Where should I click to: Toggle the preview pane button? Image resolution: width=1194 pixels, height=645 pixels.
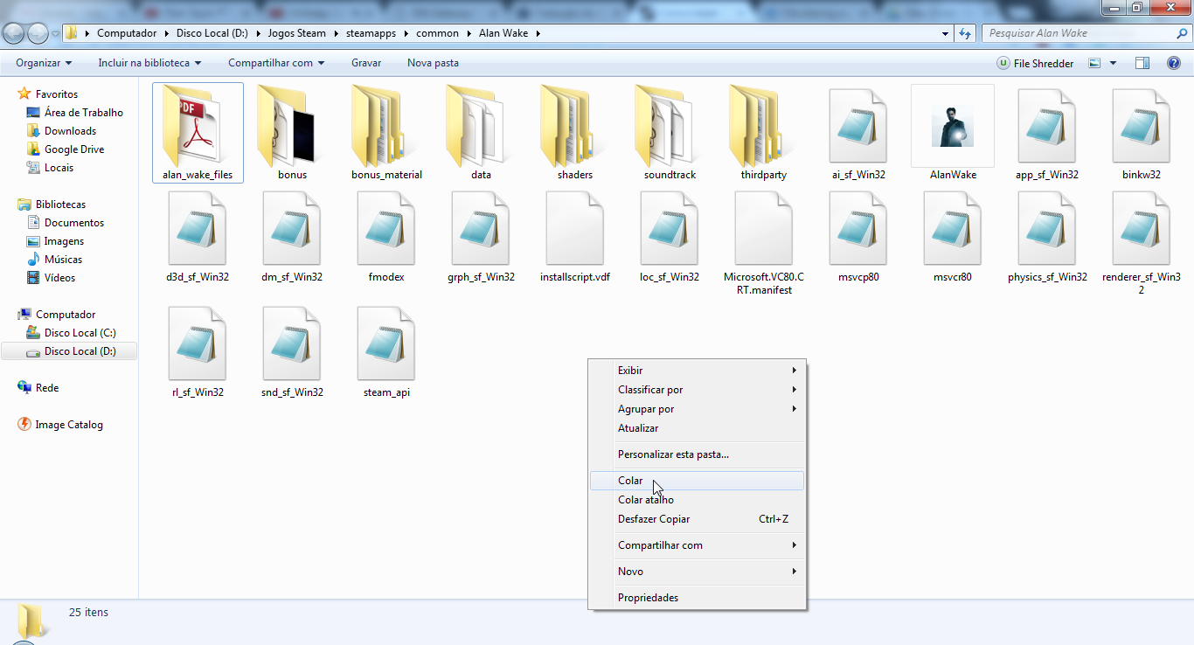tap(1142, 63)
